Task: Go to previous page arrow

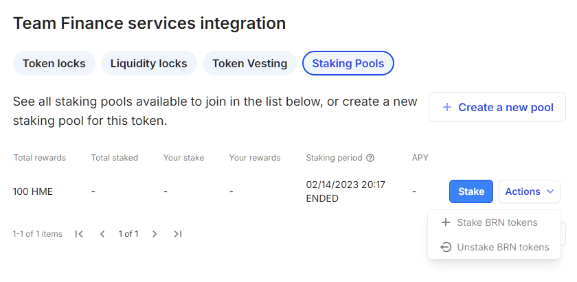Action: click(x=102, y=234)
